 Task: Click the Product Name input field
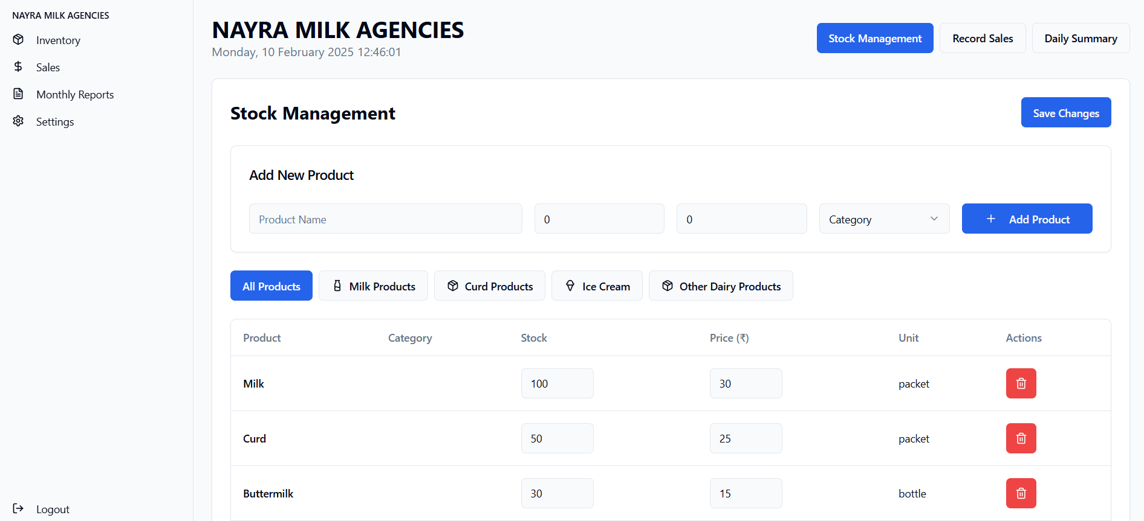(385, 219)
